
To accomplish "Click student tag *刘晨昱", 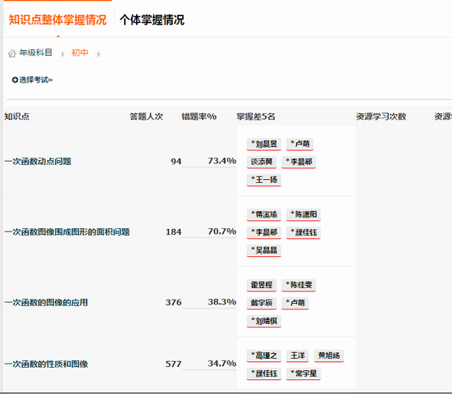I will (x=264, y=144).
